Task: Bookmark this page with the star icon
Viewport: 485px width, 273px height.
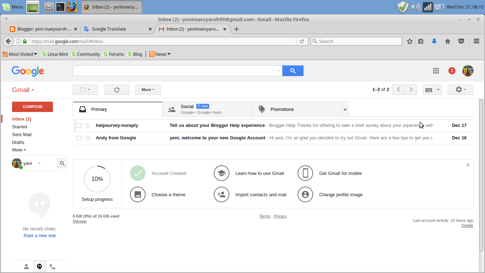Action: (410, 41)
